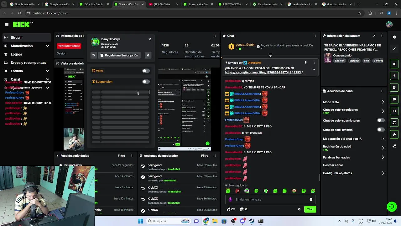Screen dimensions: 401x226
Task: Click the shop icon below chat input
Action: tap(242, 209)
